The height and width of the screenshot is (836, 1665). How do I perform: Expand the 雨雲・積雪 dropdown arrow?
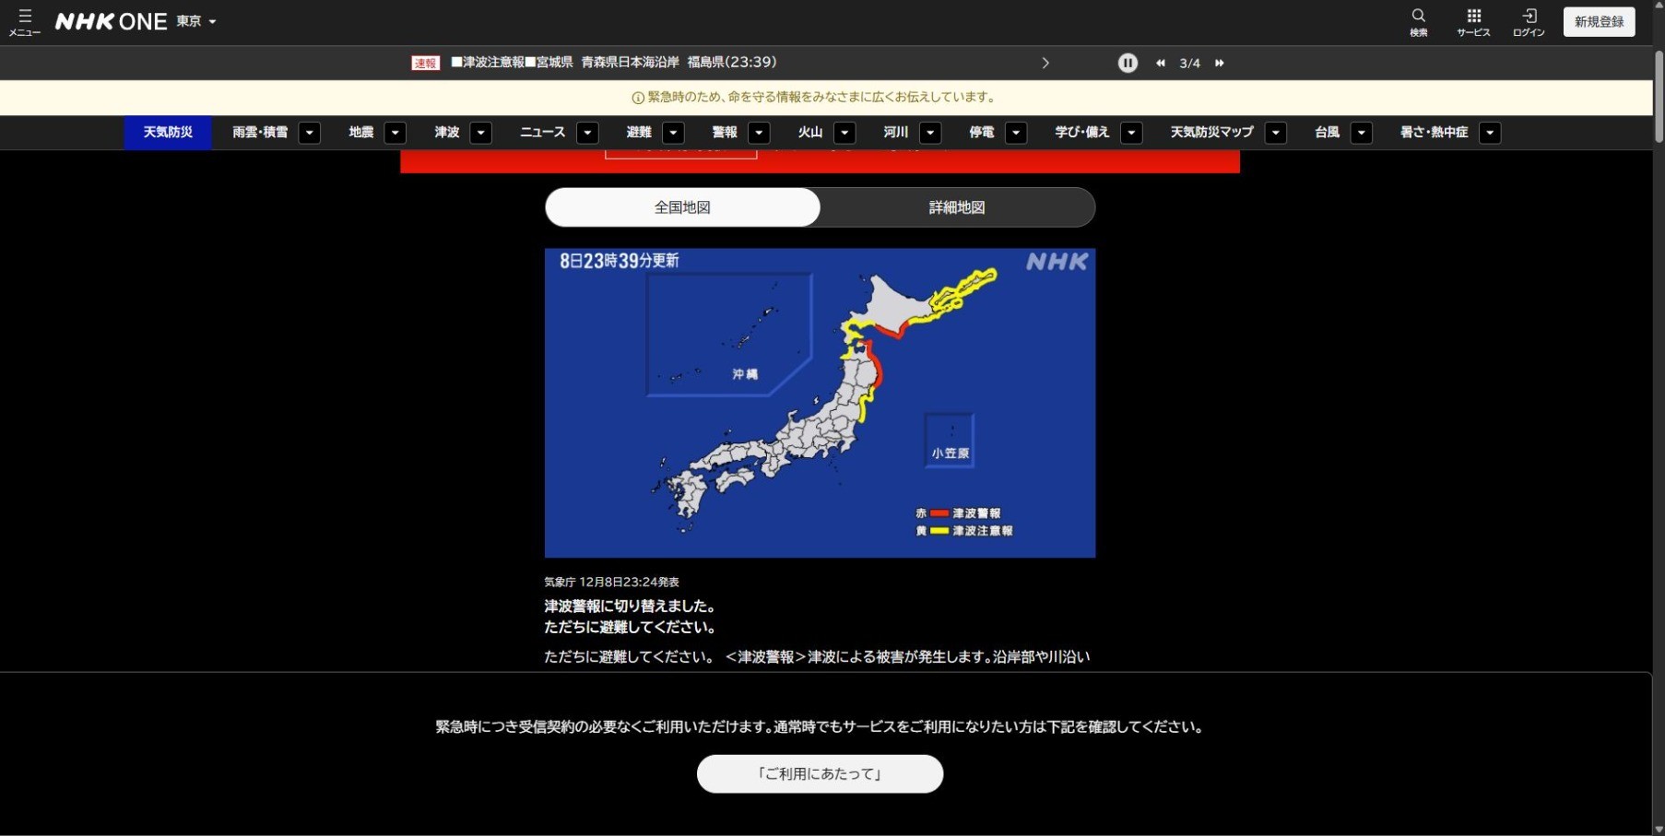pos(310,133)
